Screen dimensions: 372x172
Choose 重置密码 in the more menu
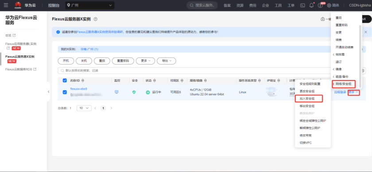point(341,25)
